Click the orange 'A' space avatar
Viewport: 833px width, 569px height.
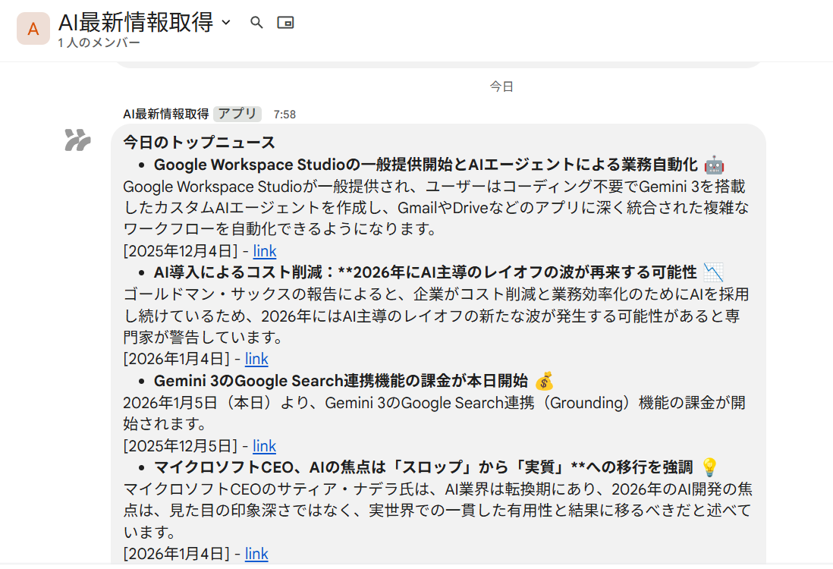coord(33,29)
